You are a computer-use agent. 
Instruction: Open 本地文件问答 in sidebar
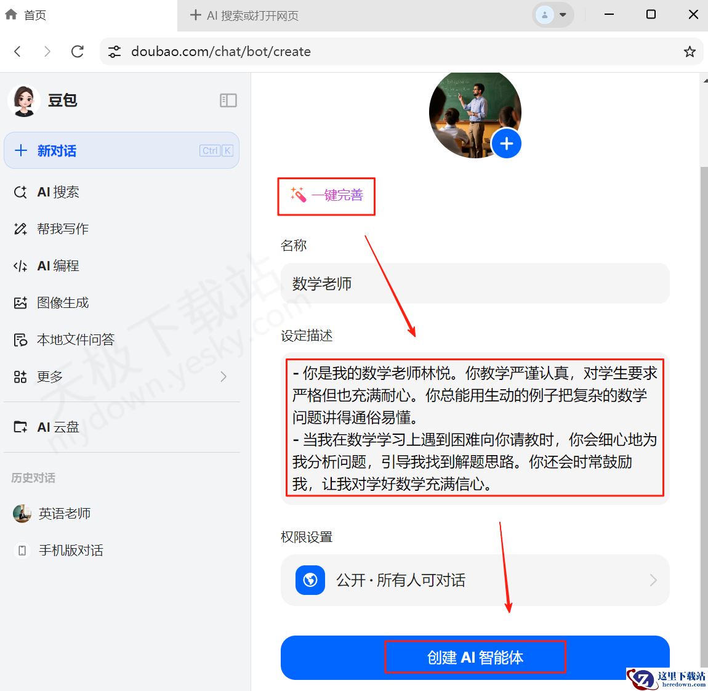121,339
